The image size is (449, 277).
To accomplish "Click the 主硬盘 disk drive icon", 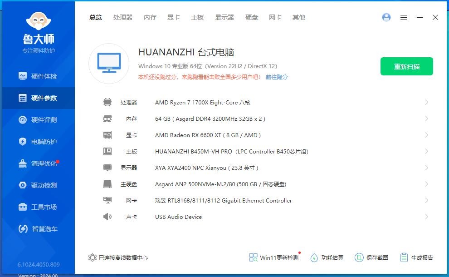I will pos(107,184).
